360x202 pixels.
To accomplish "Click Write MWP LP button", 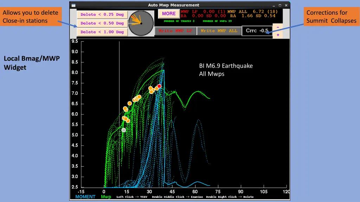I will (175, 31).
